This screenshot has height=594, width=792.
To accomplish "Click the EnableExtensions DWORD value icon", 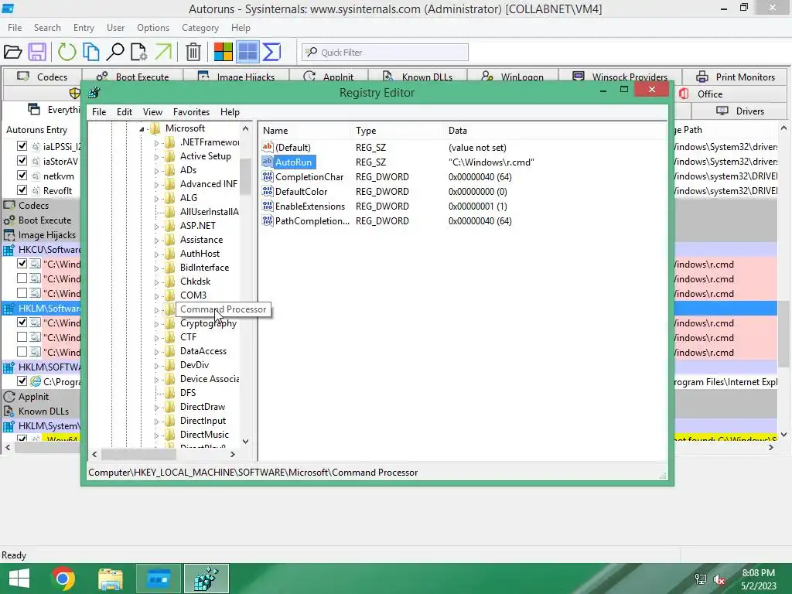I will point(267,206).
